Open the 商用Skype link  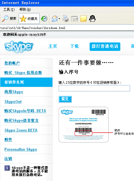click(14, 92)
